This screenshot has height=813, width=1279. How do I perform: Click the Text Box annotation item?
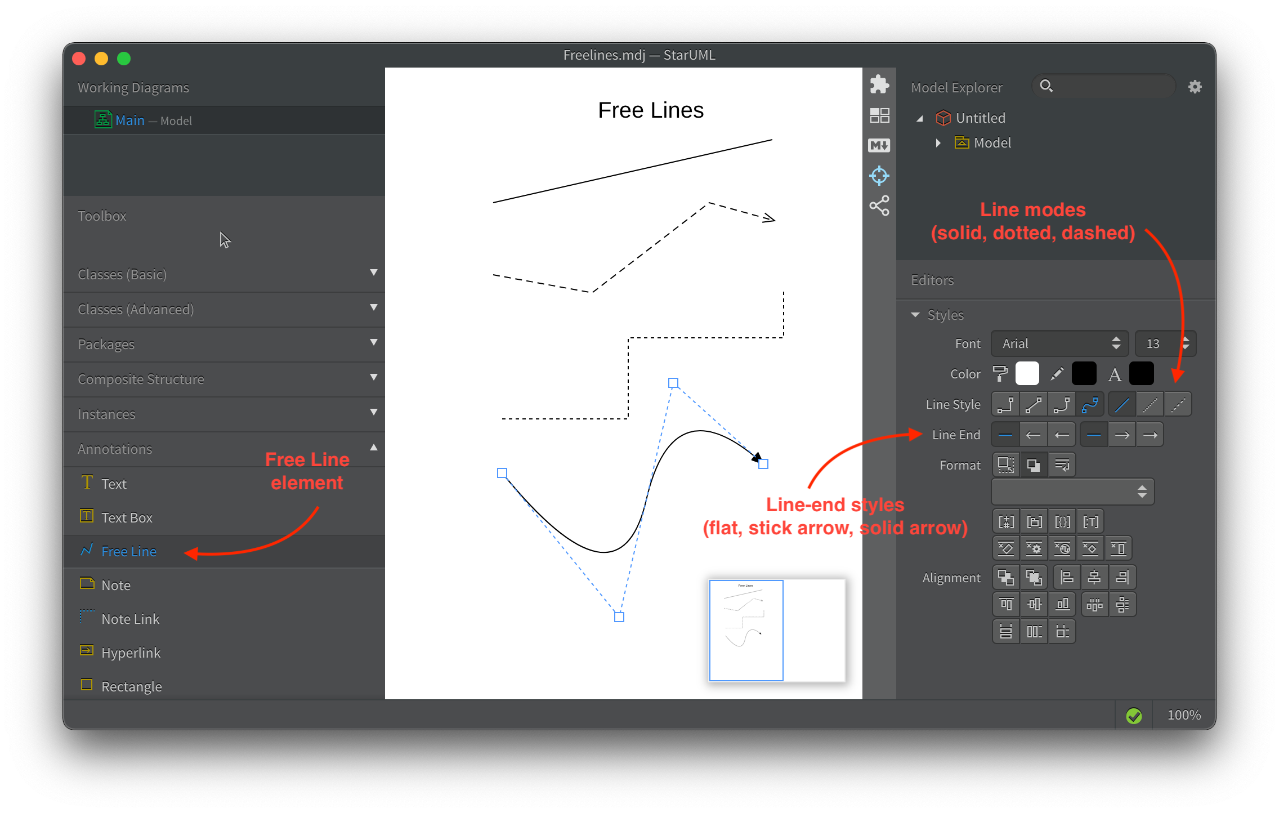click(x=127, y=517)
